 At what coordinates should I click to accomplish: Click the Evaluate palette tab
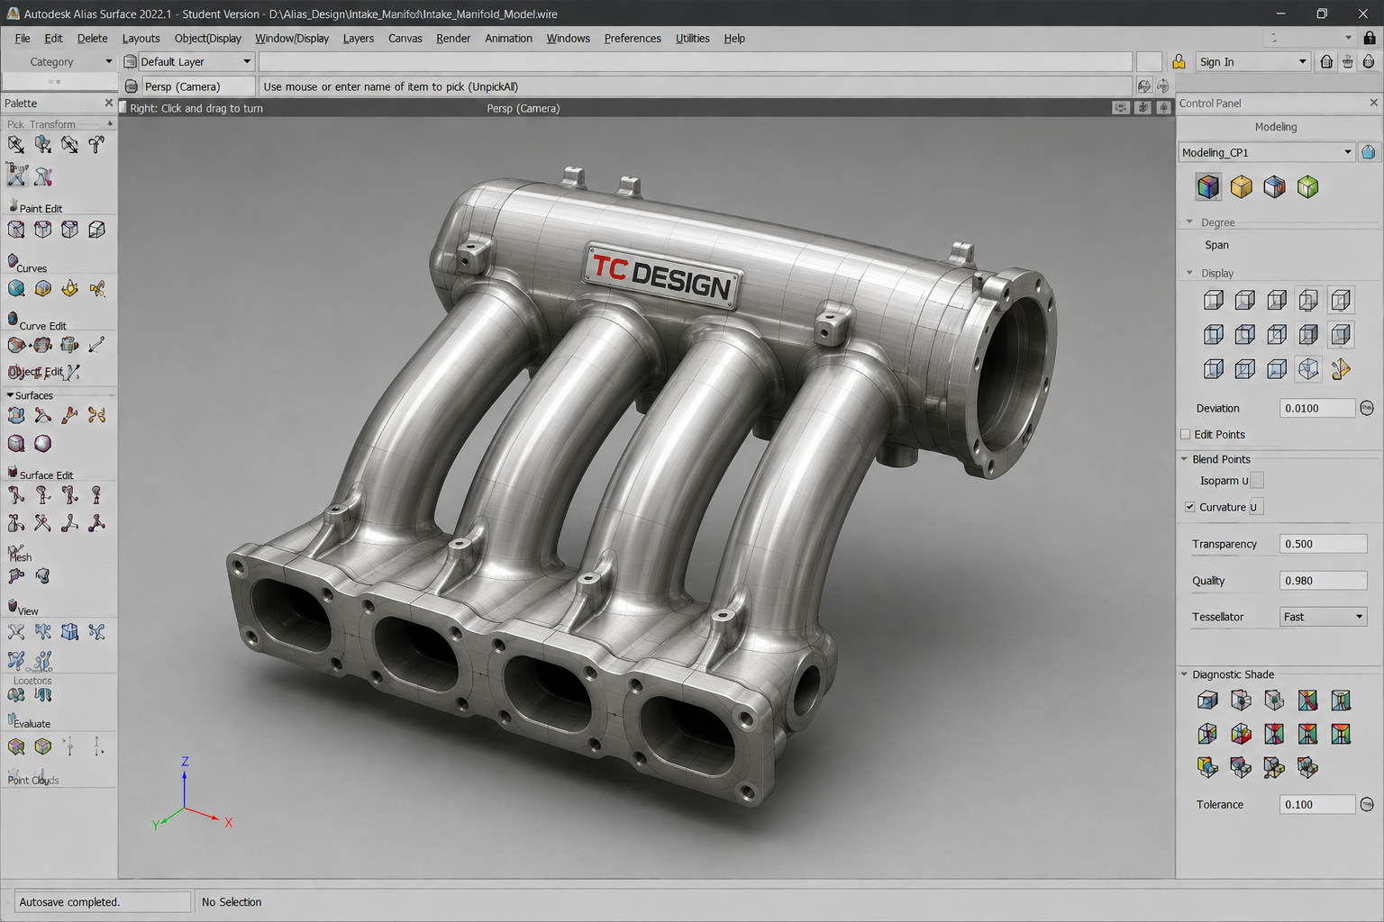pos(32,723)
